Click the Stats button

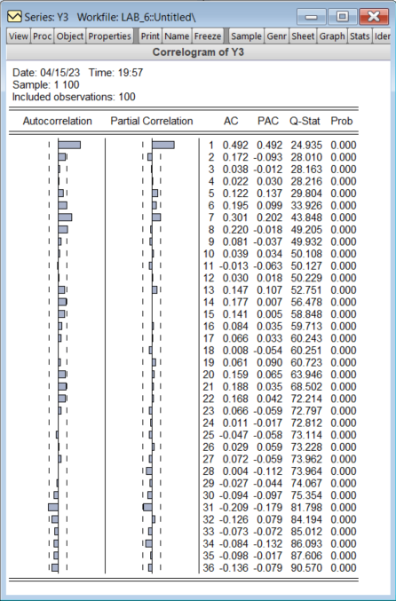[360, 36]
